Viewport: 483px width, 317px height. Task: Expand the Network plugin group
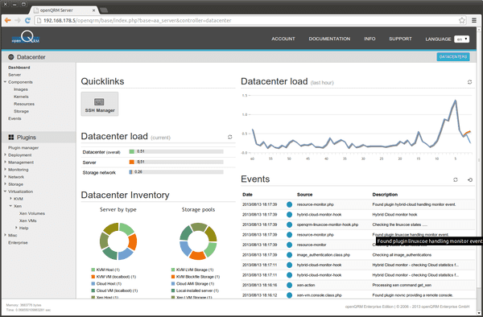coord(5,177)
